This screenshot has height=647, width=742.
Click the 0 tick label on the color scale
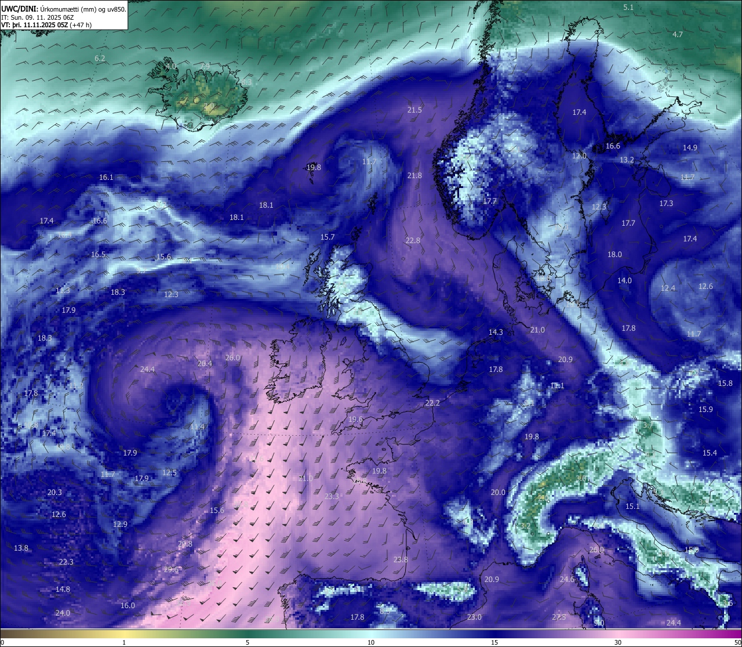click(2, 642)
